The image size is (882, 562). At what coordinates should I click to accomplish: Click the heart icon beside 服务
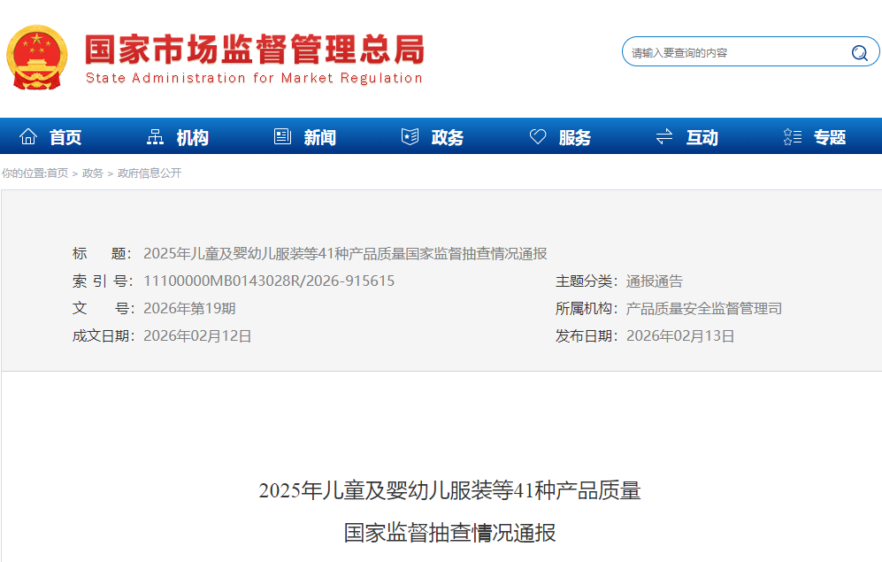coord(538,136)
